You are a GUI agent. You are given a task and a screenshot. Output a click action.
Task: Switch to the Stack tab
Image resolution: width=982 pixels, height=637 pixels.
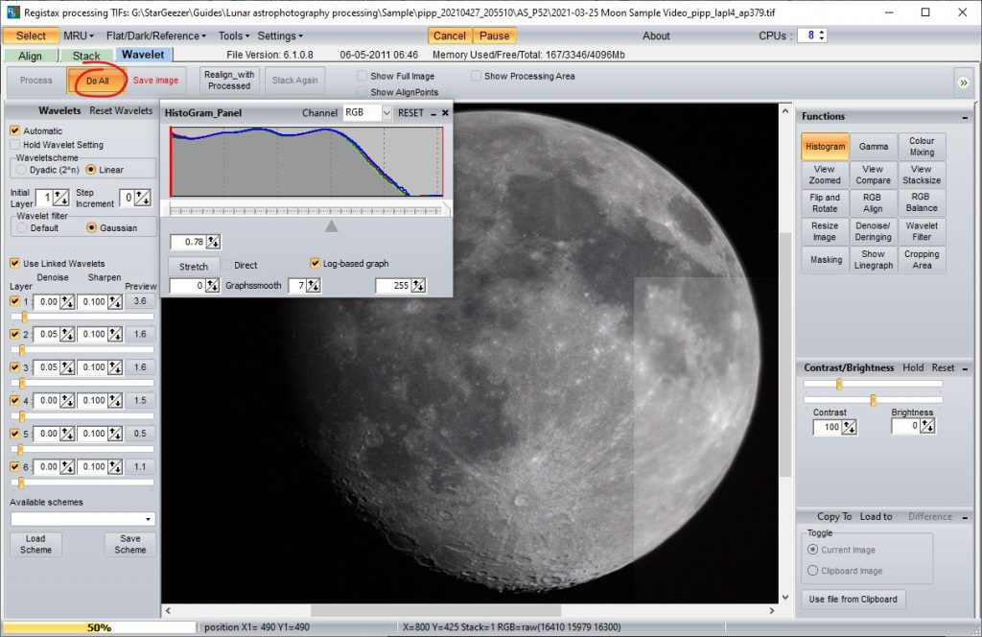85,55
